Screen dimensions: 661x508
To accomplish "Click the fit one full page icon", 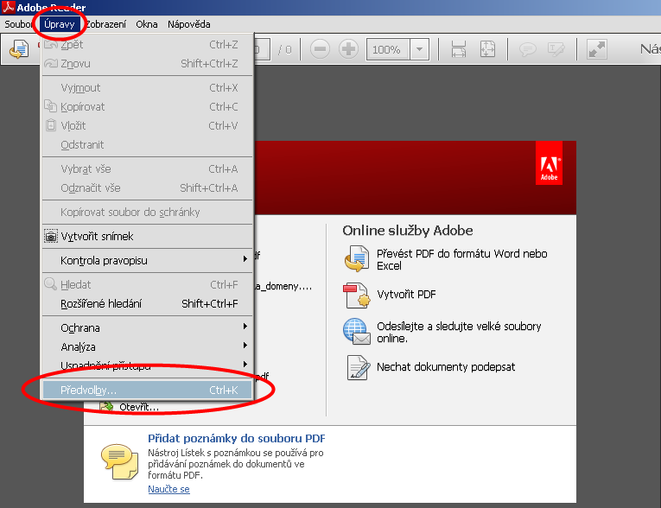I will click(487, 49).
